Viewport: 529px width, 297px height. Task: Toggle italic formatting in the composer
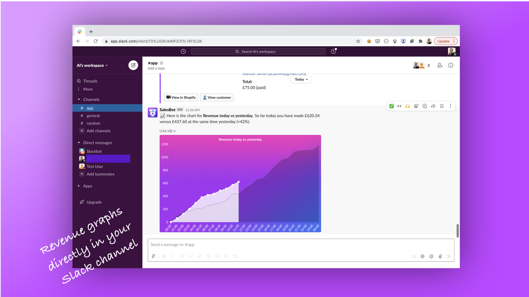click(172, 256)
